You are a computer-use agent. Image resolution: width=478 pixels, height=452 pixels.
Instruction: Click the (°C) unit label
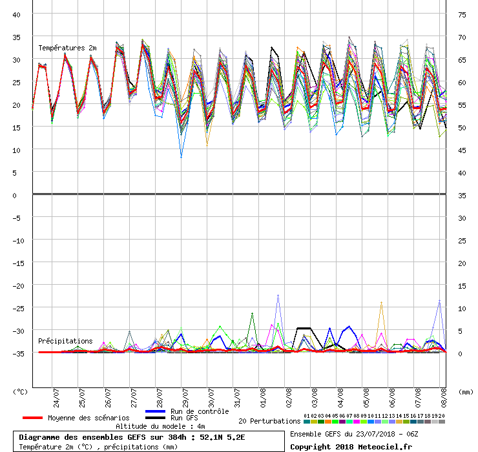20,392
